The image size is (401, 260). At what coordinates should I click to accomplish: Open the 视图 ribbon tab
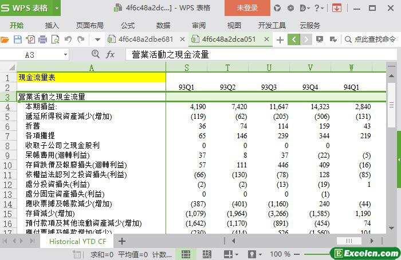(234, 25)
